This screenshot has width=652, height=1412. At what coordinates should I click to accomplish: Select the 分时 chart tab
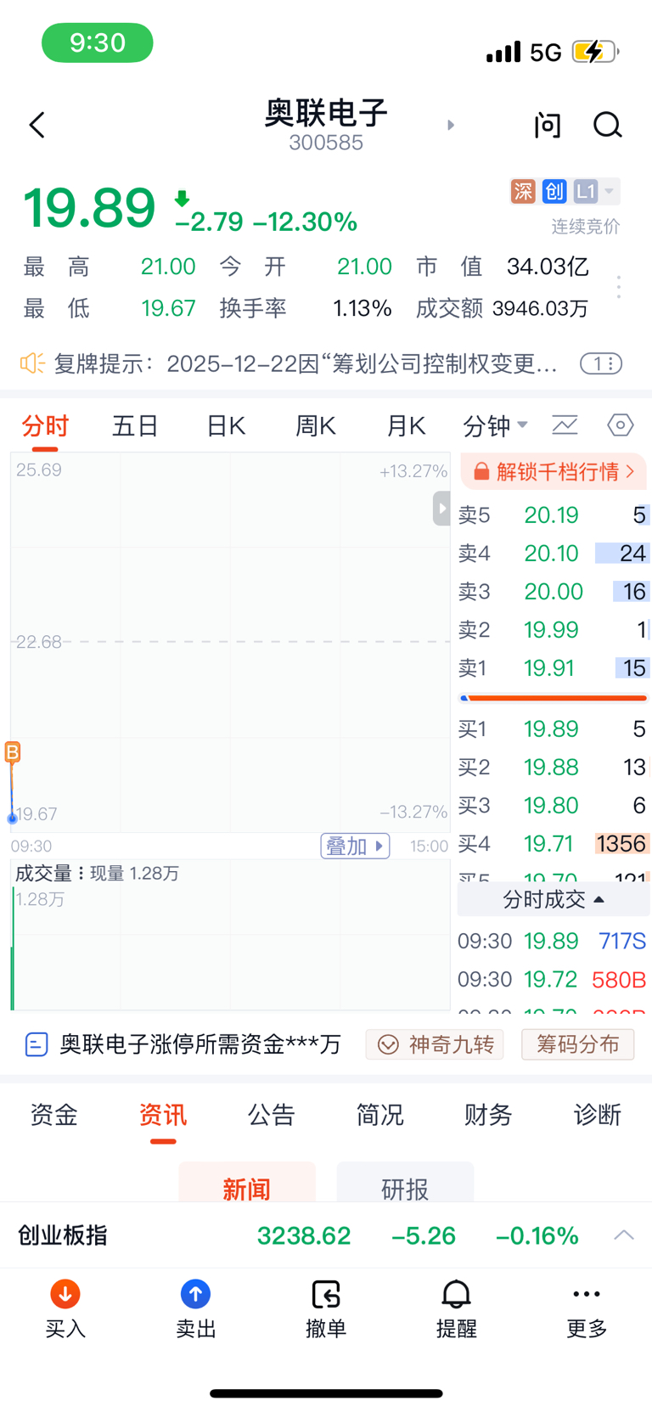[45, 425]
